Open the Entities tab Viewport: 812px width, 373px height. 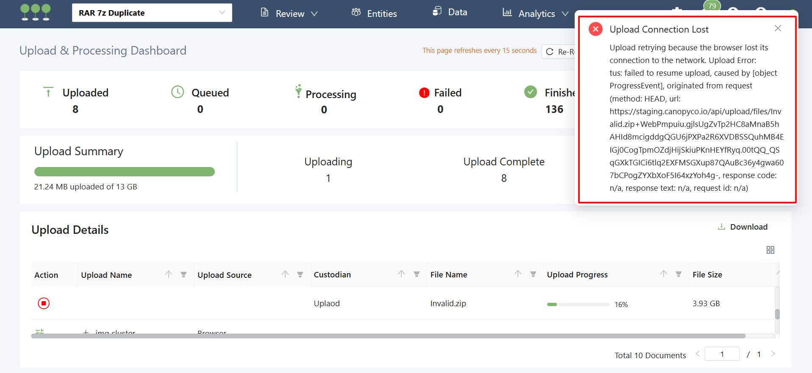pyautogui.click(x=374, y=14)
